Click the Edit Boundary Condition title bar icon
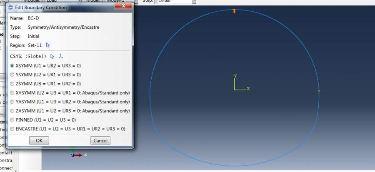375x172 pixels. tap(11, 7)
